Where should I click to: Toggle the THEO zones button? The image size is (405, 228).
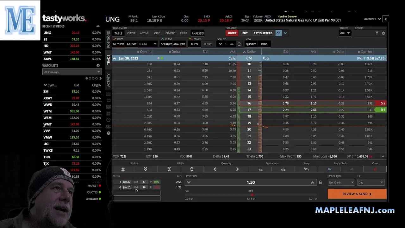[194, 44]
